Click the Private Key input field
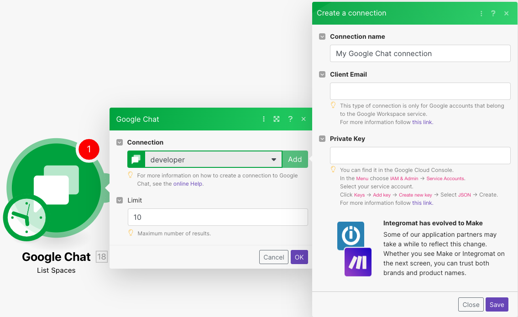Image resolution: width=518 pixels, height=317 pixels. click(x=420, y=156)
